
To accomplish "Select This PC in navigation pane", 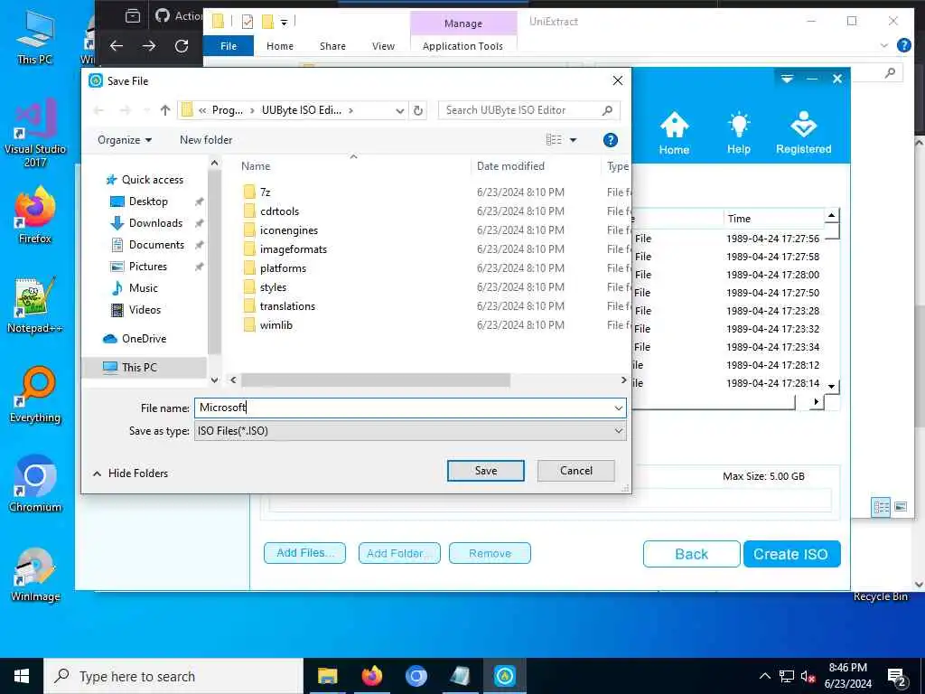I will (139, 367).
